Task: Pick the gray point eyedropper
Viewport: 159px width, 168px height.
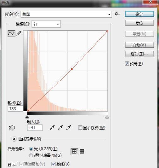Action: point(60,128)
